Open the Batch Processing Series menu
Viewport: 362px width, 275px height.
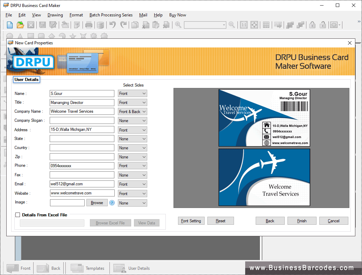coord(111,15)
